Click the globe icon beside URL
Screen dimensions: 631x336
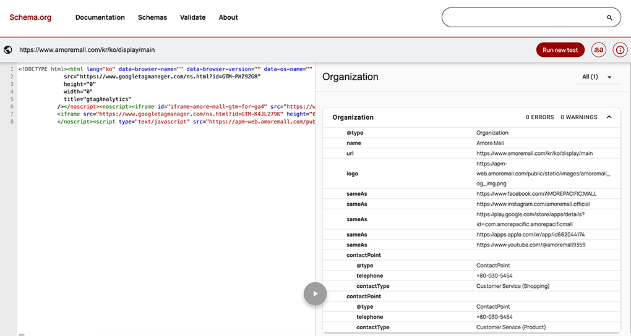click(x=8, y=50)
